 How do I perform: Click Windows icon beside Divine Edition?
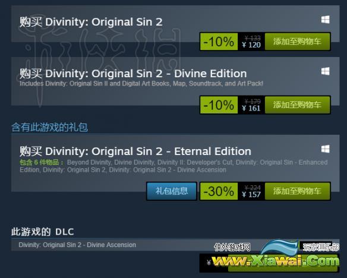point(326,71)
